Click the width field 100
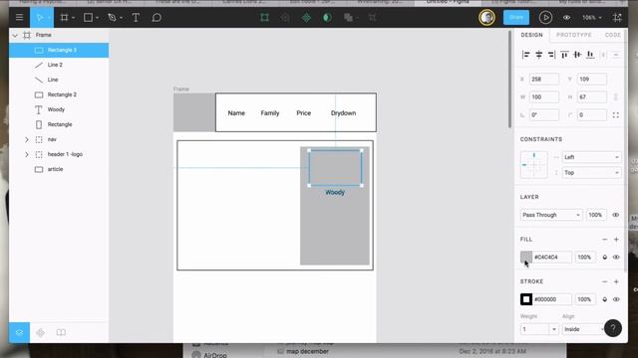The width and height of the screenshot is (638, 358). pyautogui.click(x=544, y=97)
